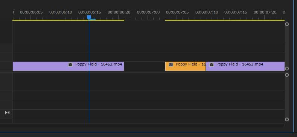Jump to 00:00:07:15 on the time ruler
The height and width of the screenshot is (137, 297).
pos(236,12)
